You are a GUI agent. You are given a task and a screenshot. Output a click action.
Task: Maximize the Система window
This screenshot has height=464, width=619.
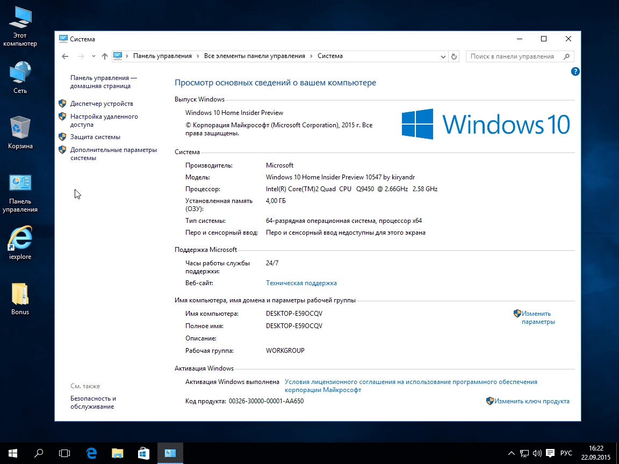click(x=544, y=39)
